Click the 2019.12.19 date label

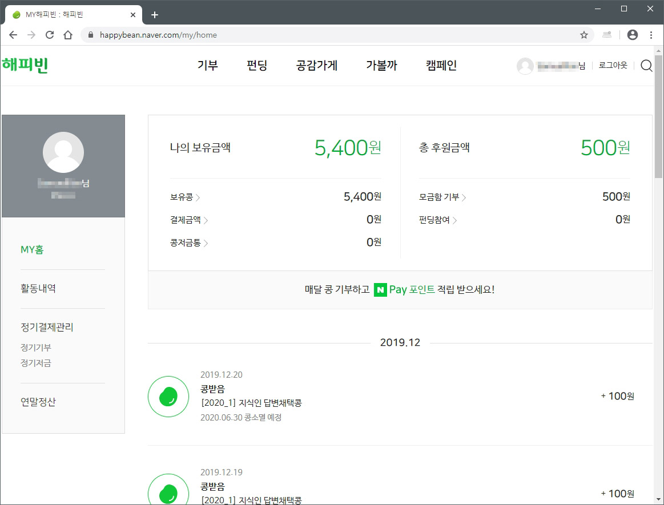(222, 472)
